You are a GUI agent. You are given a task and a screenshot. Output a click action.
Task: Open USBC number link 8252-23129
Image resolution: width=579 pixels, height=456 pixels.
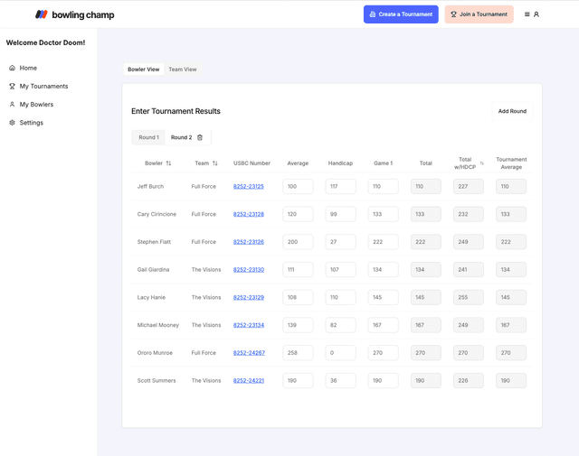point(249,297)
